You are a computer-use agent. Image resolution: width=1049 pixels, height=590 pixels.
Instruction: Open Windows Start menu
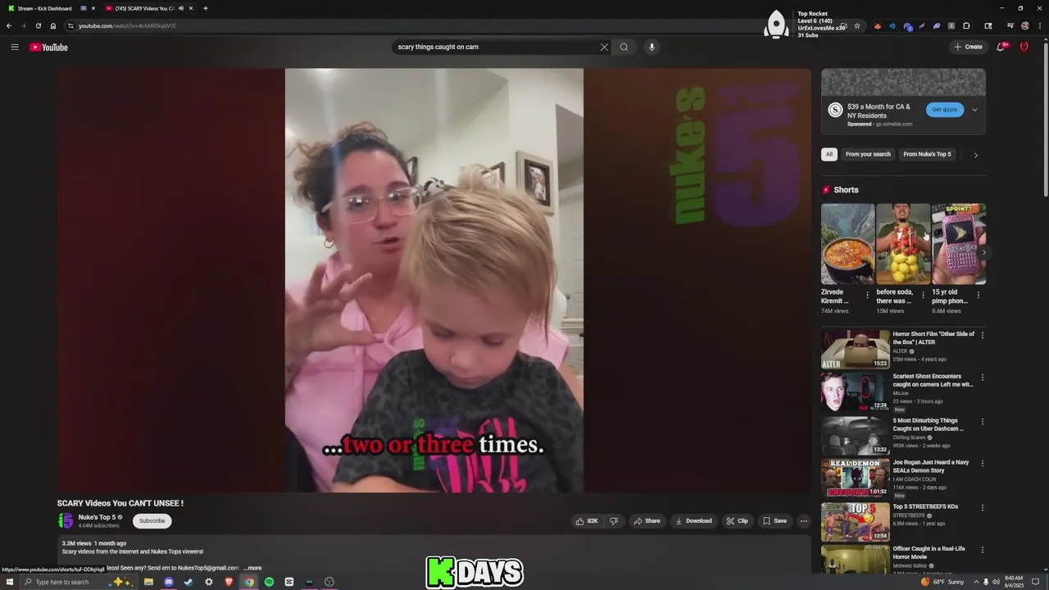(x=8, y=582)
